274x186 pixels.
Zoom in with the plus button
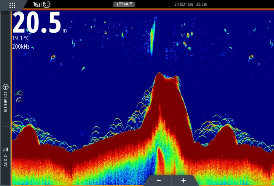tap(183, 181)
